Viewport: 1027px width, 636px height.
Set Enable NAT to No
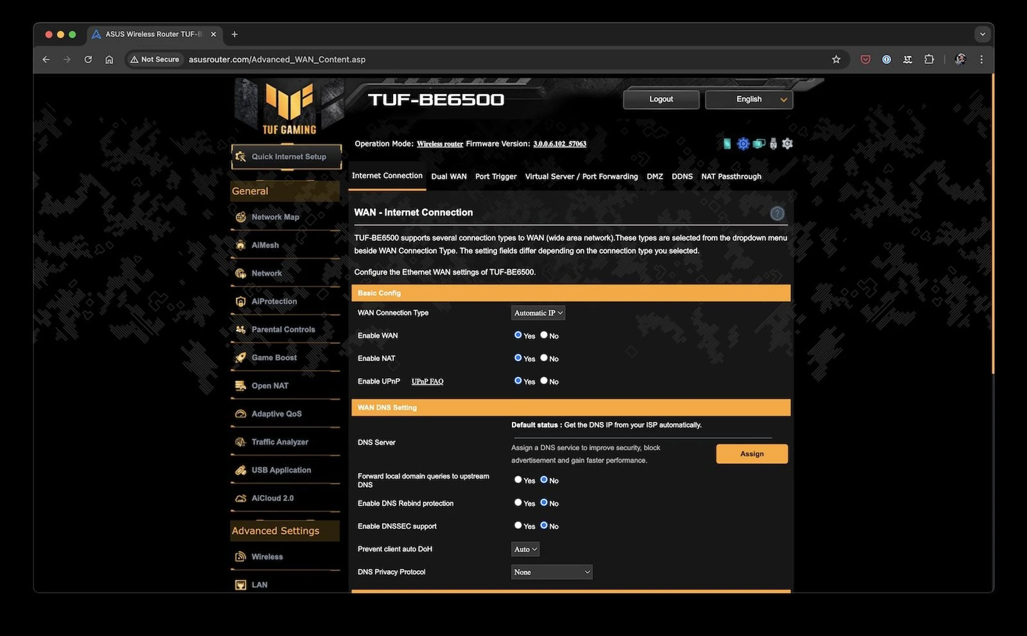coord(543,358)
